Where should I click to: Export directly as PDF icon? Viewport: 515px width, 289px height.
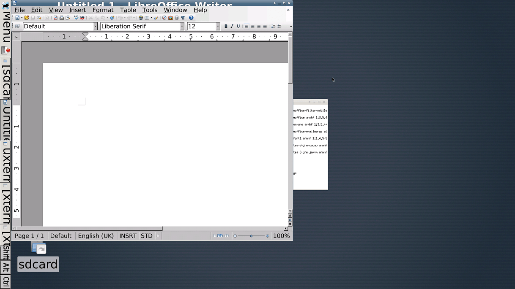coord(55,18)
